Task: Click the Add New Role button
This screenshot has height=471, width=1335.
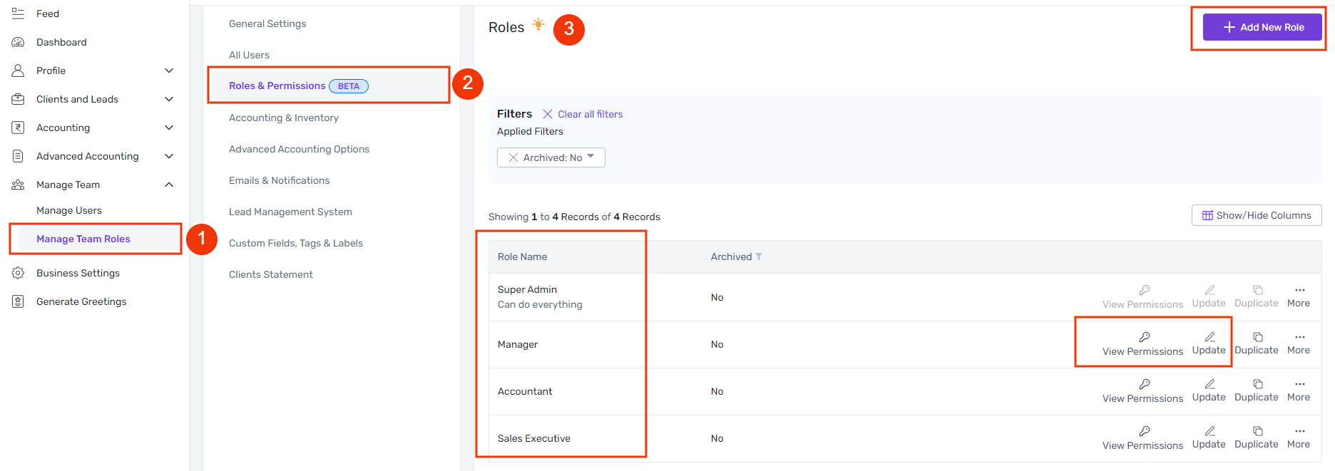Action: (x=1262, y=27)
